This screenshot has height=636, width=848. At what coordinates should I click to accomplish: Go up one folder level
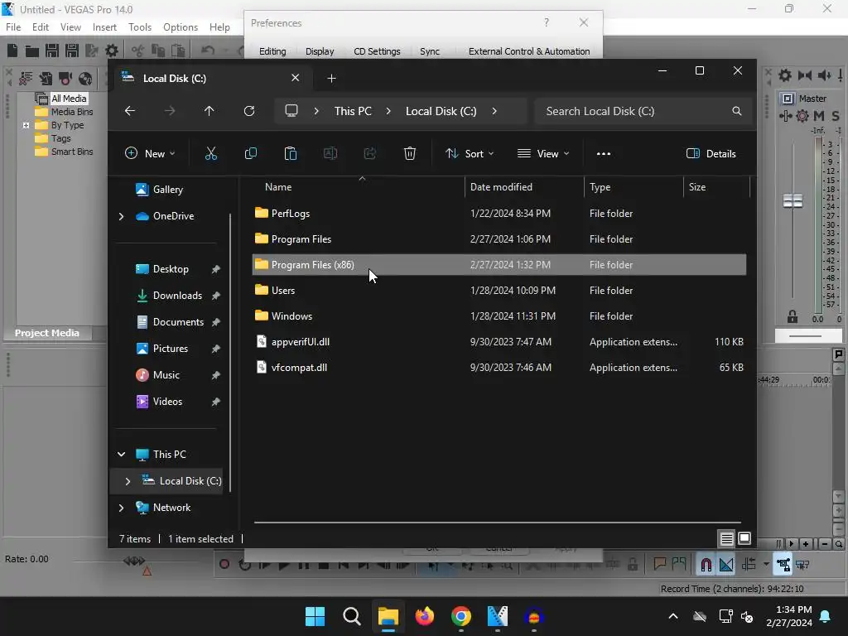[210, 111]
